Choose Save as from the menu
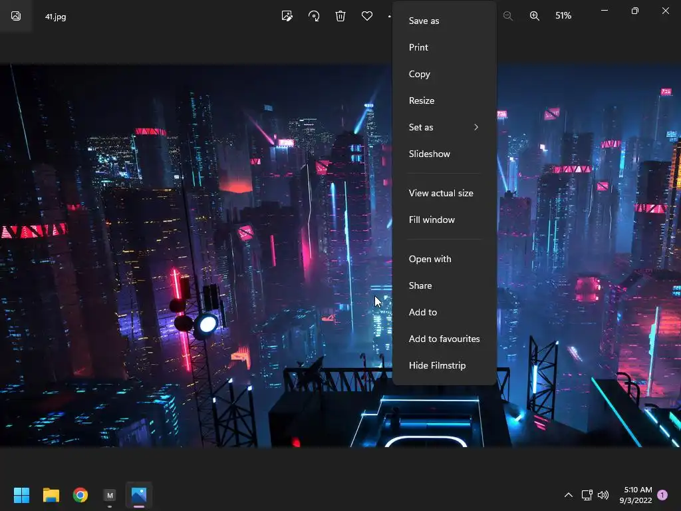 click(444, 21)
